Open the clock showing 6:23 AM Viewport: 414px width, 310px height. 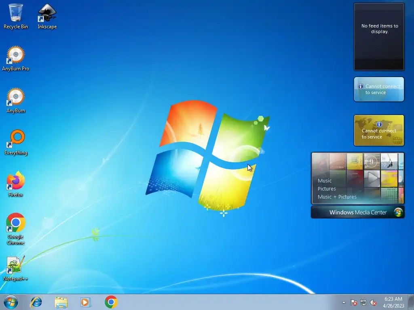393,302
